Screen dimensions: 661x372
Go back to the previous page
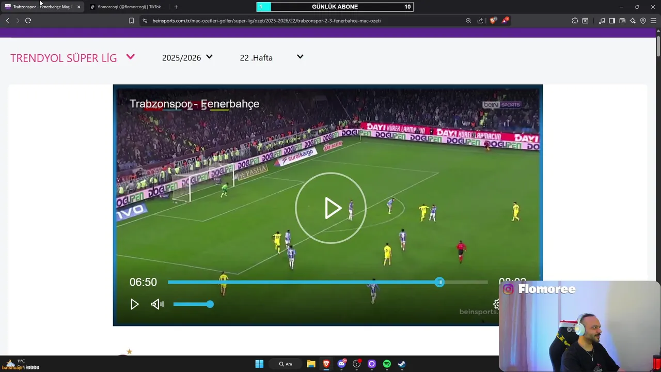point(7,21)
